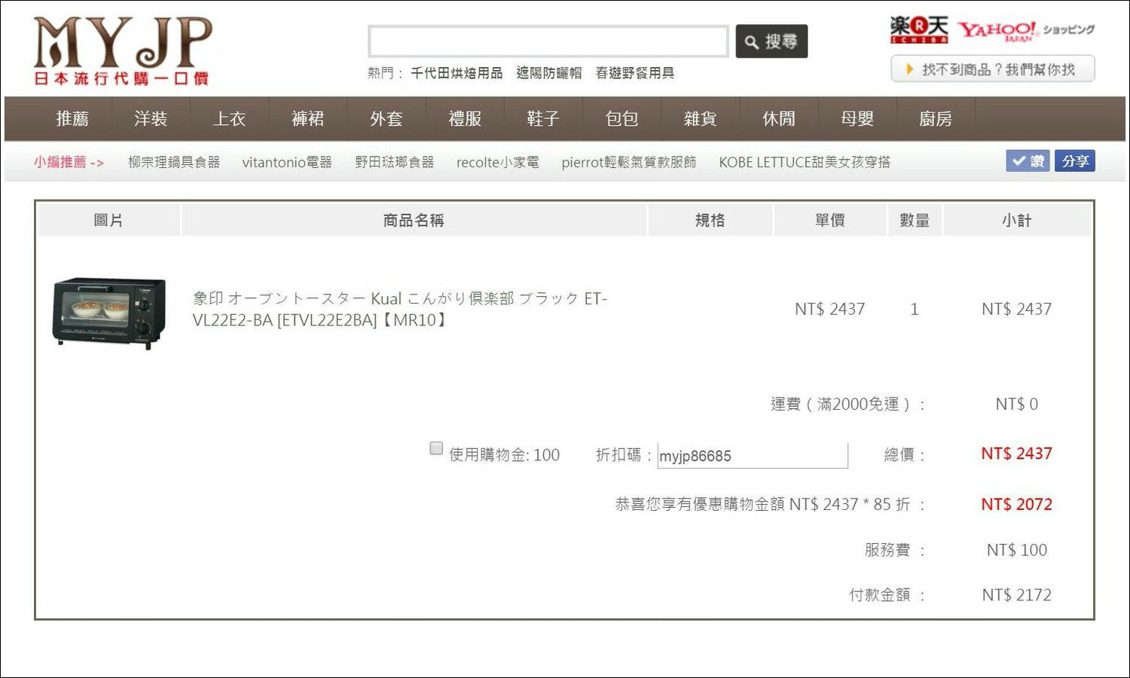The image size is (1130, 678).
Task: Open 柳宗理鍋具食器 recommendation
Action: pyautogui.click(x=174, y=162)
